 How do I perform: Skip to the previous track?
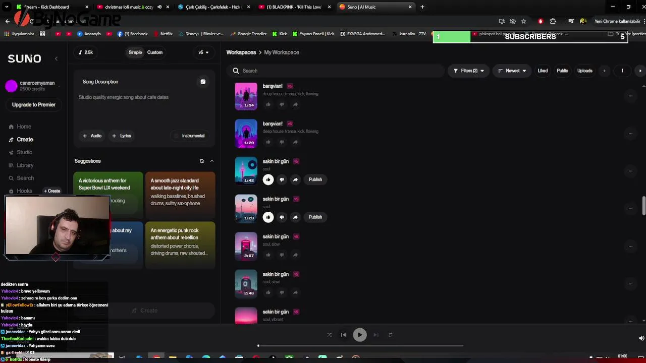(344, 335)
